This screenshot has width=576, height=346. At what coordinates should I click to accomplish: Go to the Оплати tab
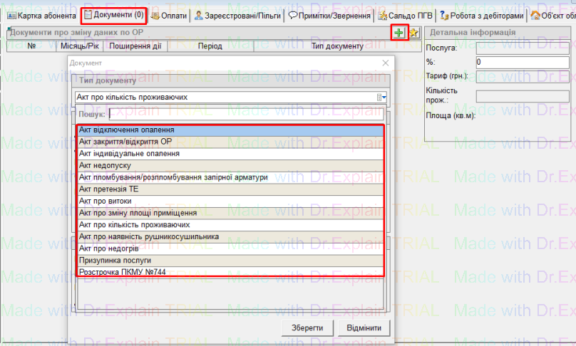[169, 15]
